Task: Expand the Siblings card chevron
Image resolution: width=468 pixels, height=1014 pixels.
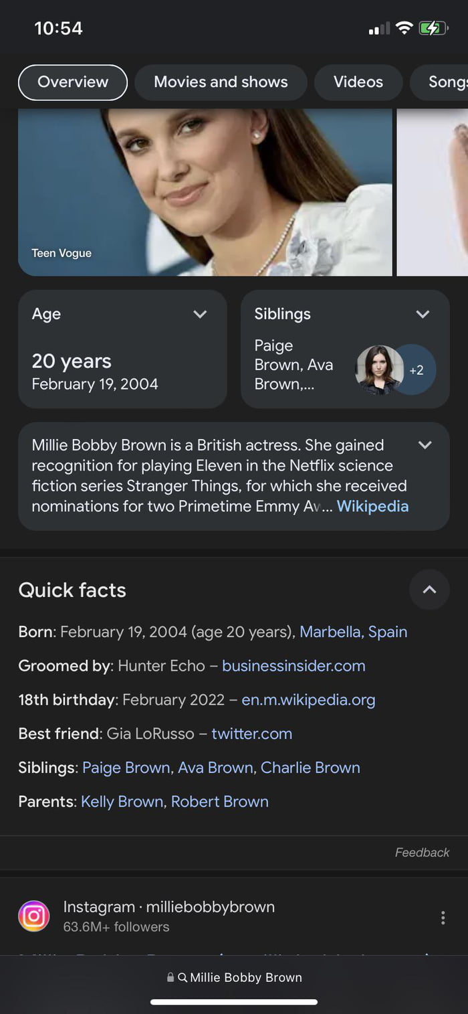Action: 422,314
